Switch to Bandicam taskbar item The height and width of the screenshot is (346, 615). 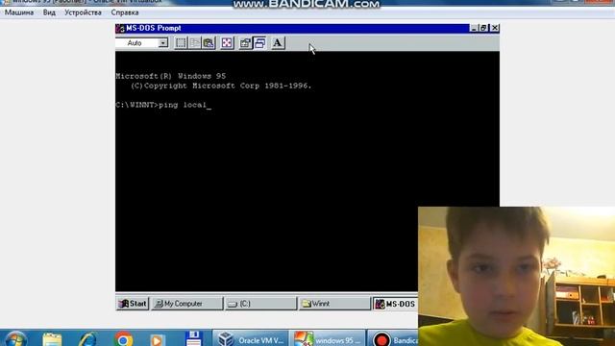click(393, 339)
